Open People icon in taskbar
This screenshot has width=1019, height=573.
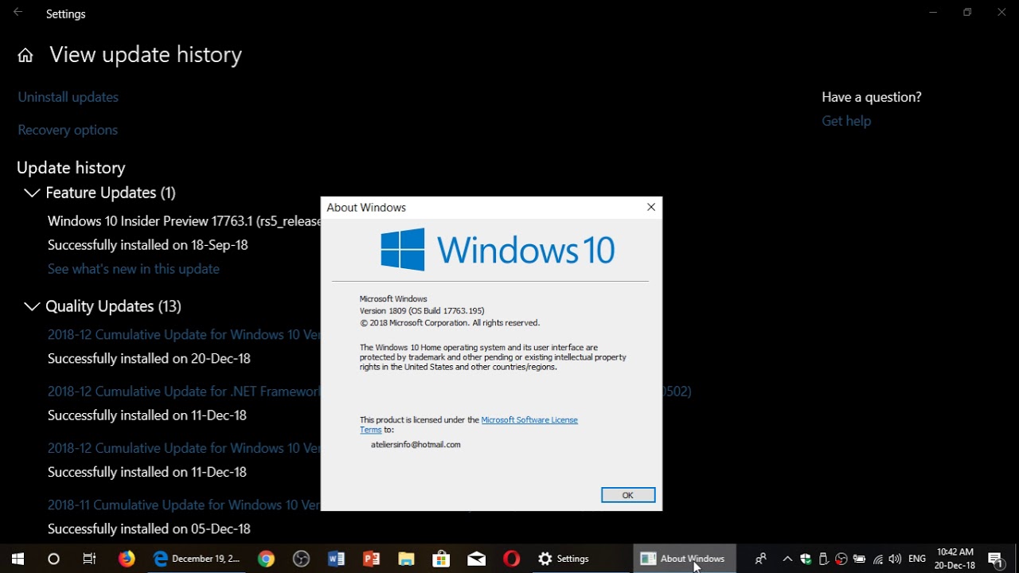click(x=761, y=559)
